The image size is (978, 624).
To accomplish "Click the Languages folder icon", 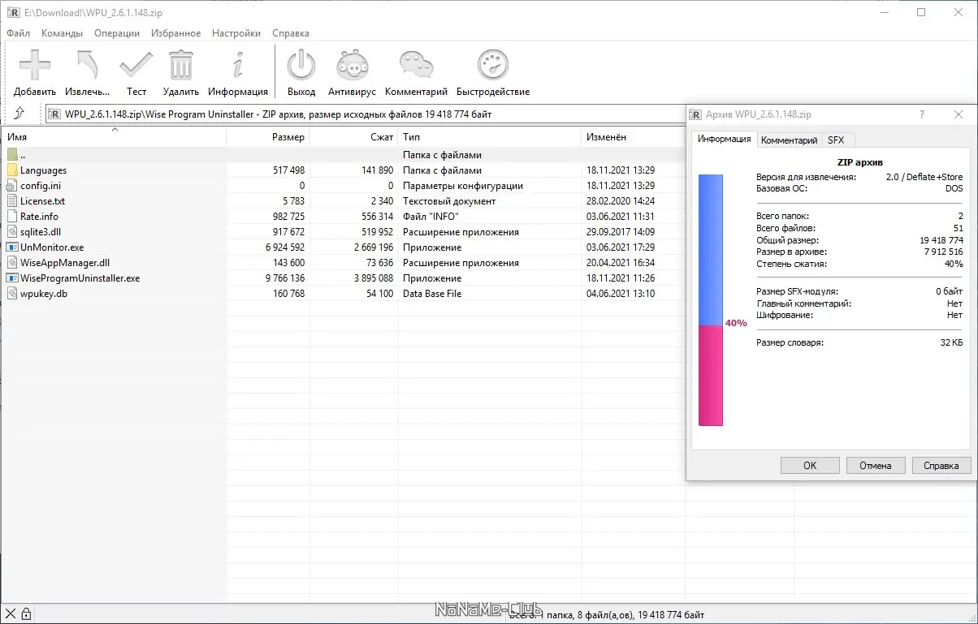I will click(12, 170).
